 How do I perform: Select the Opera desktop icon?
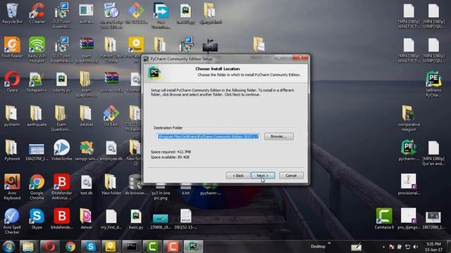coord(12,82)
